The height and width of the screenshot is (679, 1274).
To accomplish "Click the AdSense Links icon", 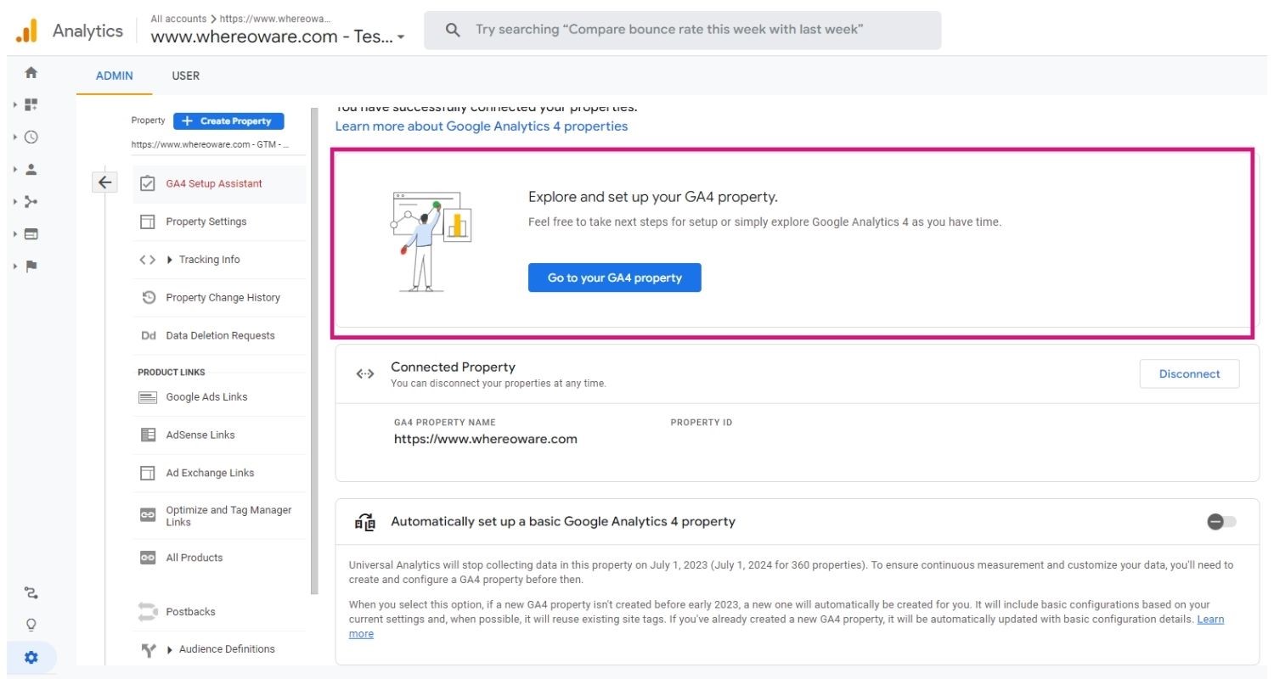I will (x=148, y=435).
